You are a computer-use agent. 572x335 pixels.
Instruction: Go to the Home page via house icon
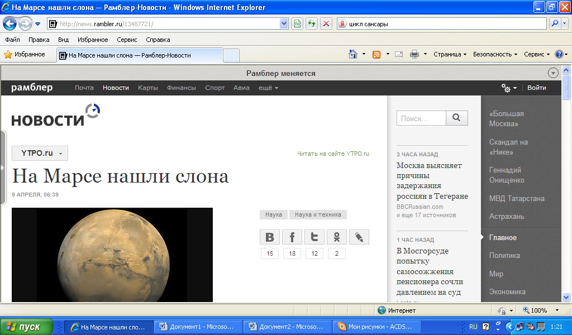[353, 54]
